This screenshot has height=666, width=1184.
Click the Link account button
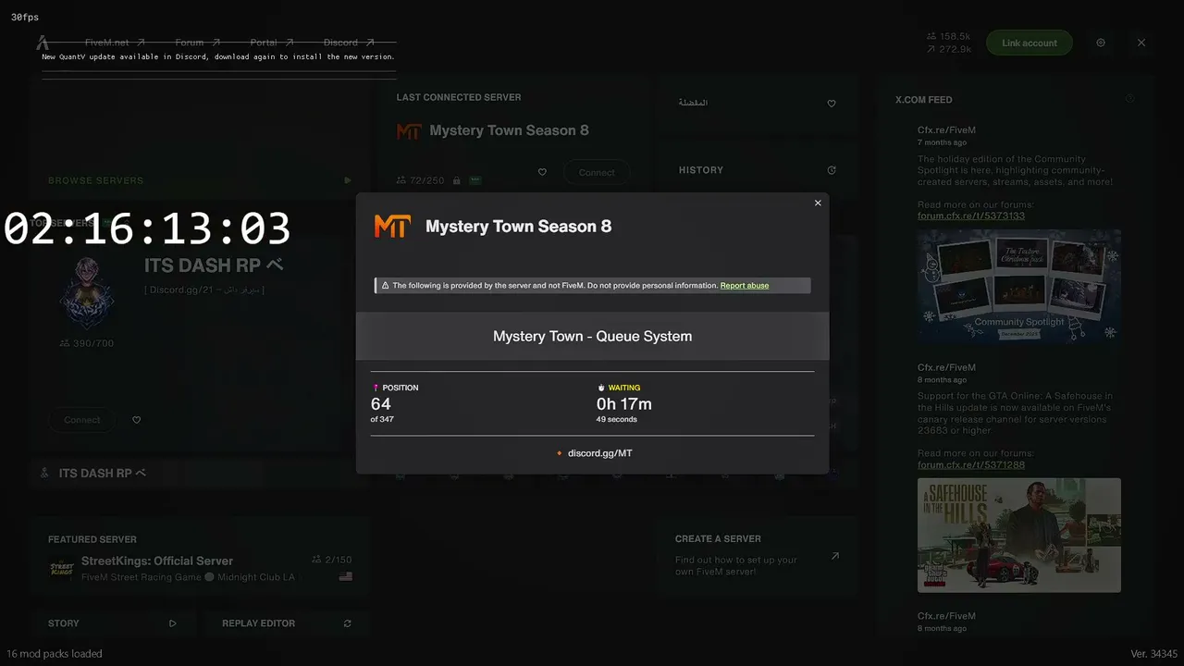(x=1030, y=43)
